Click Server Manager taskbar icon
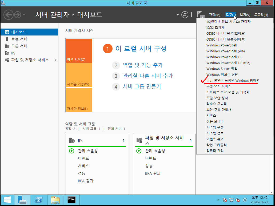Image resolution: width=275 pixels, height=206 pixels. point(22,200)
